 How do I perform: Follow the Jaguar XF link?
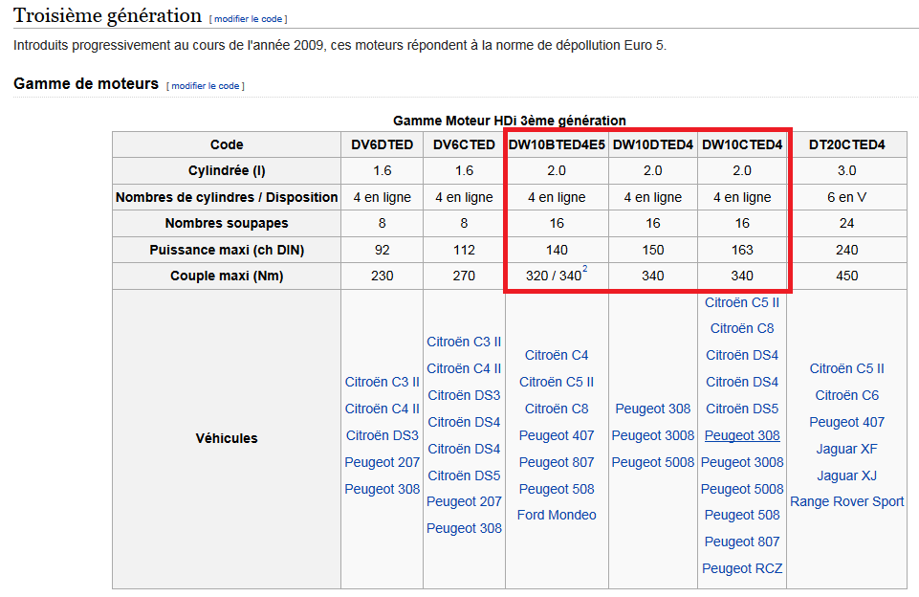(846, 449)
